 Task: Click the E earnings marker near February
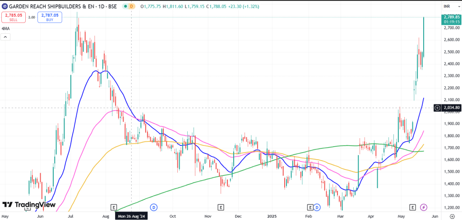click(310, 207)
